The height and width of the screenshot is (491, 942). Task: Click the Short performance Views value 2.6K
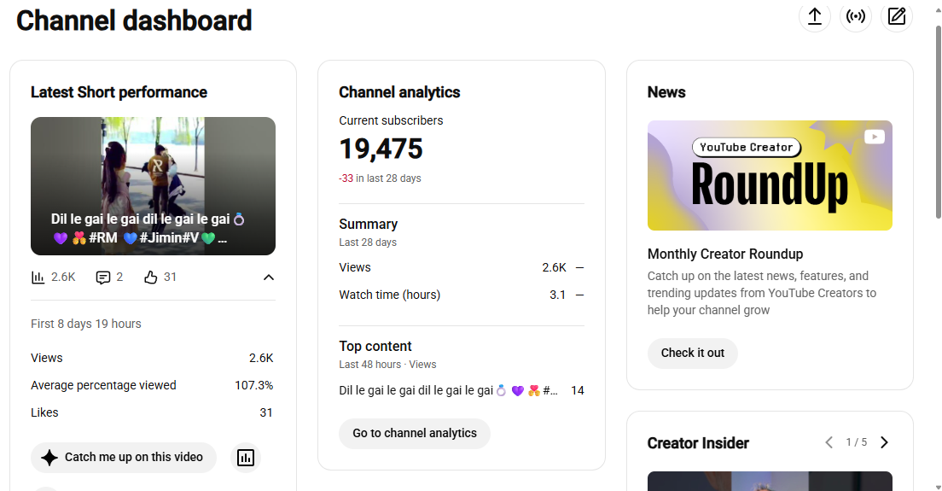(261, 358)
